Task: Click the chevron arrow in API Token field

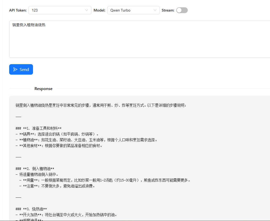Action: pyautogui.click(x=87, y=10)
